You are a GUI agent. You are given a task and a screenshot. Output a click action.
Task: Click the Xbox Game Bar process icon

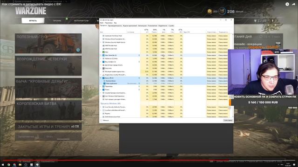(x=103, y=55)
